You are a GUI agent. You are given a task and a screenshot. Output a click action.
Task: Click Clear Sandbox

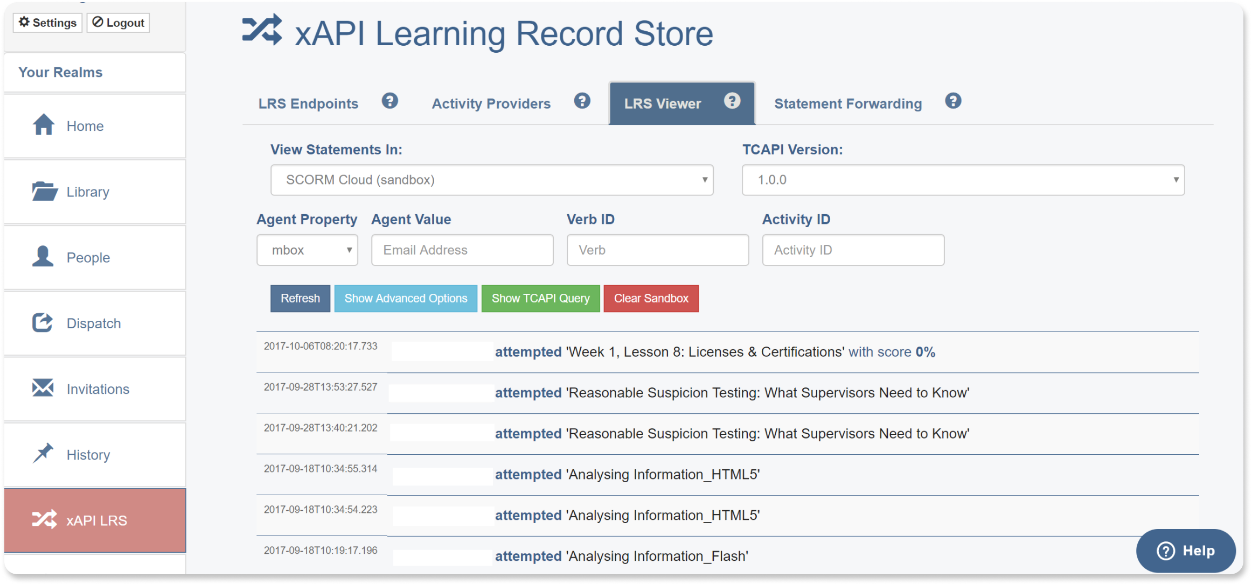(x=651, y=298)
